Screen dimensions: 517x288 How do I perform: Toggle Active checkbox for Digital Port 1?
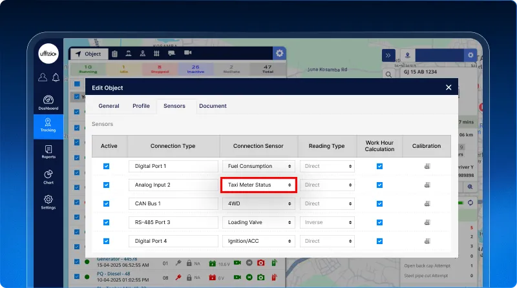click(106, 166)
